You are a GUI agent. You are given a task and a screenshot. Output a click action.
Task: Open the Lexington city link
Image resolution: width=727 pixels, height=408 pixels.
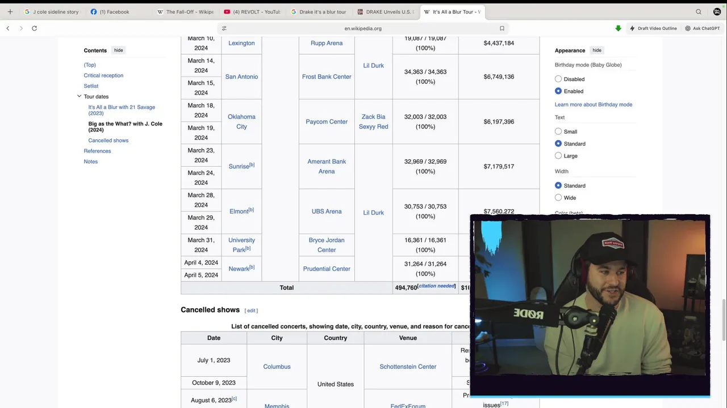pyautogui.click(x=241, y=43)
